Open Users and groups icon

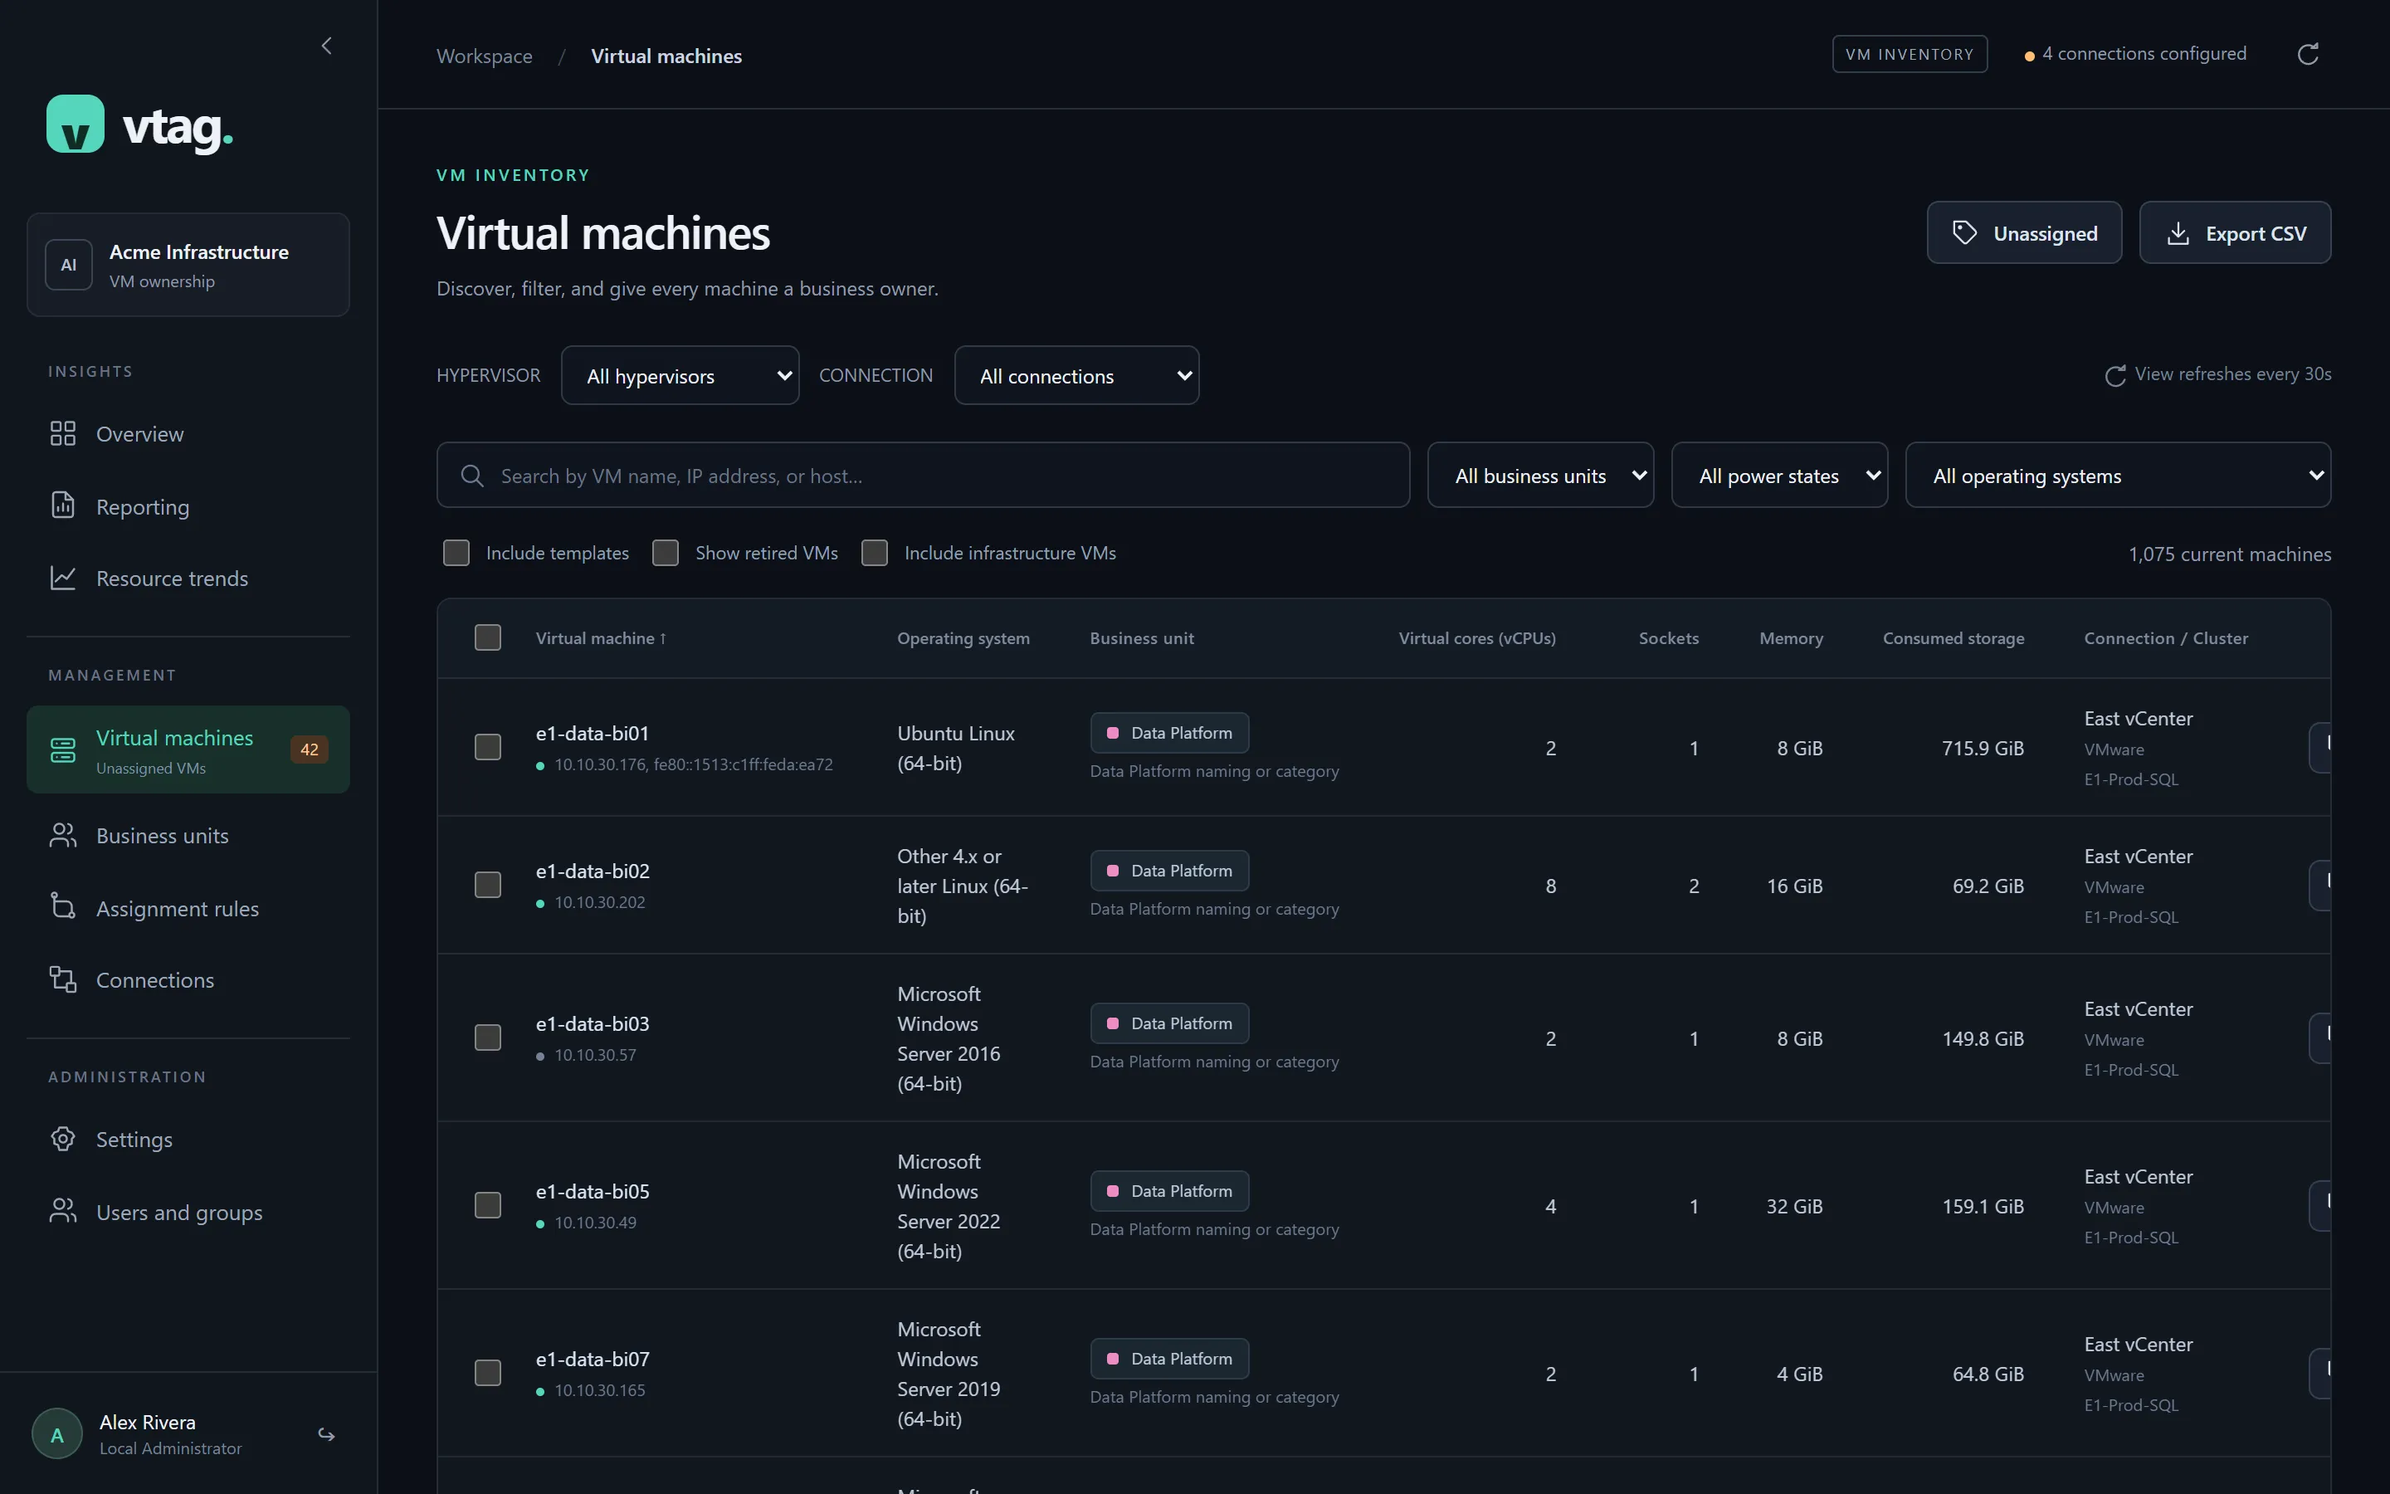point(63,1212)
